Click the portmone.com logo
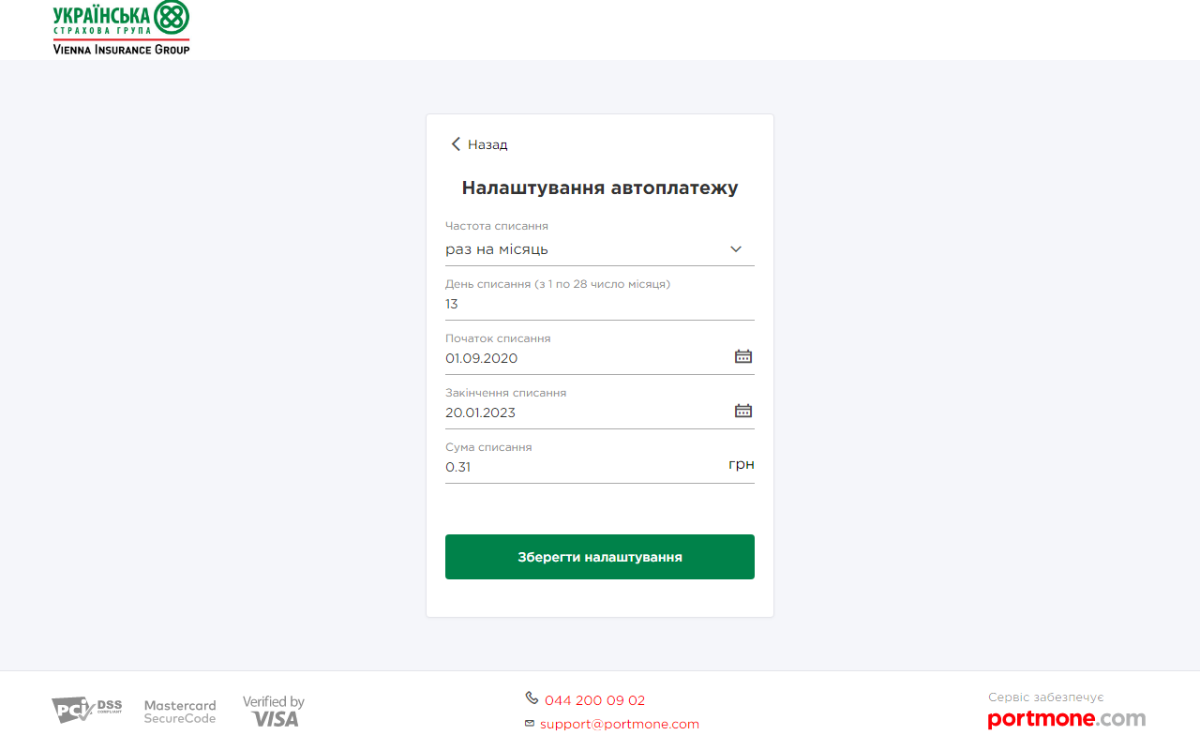This screenshot has width=1200, height=750. 1066,719
